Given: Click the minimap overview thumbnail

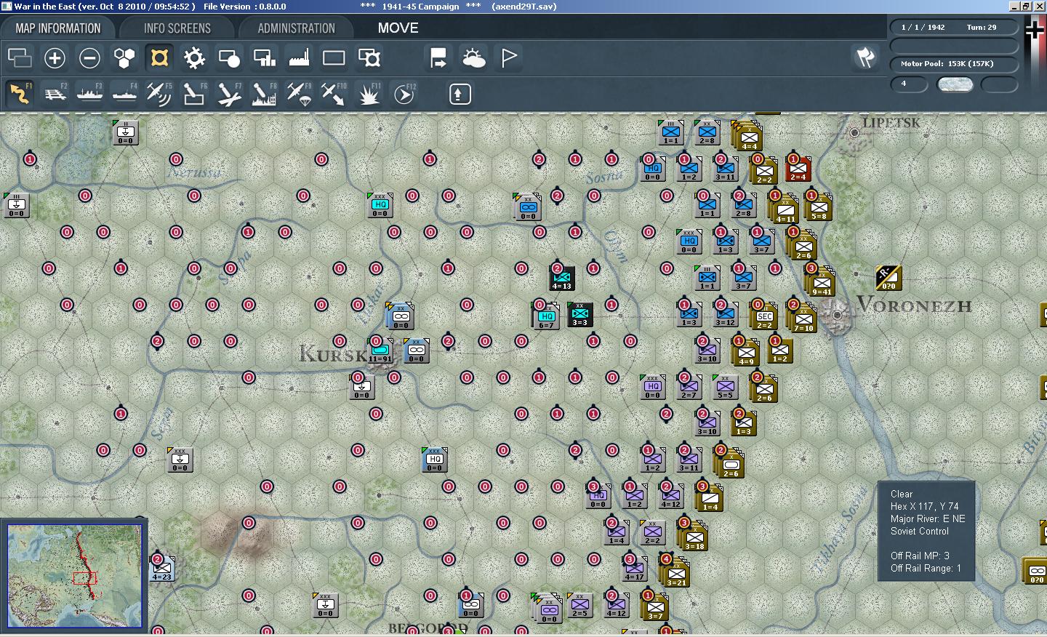Looking at the screenshot, I should click(74, 576).
